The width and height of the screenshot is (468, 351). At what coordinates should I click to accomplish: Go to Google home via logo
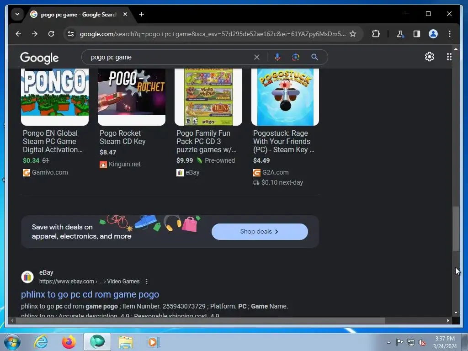pos(39,58)
